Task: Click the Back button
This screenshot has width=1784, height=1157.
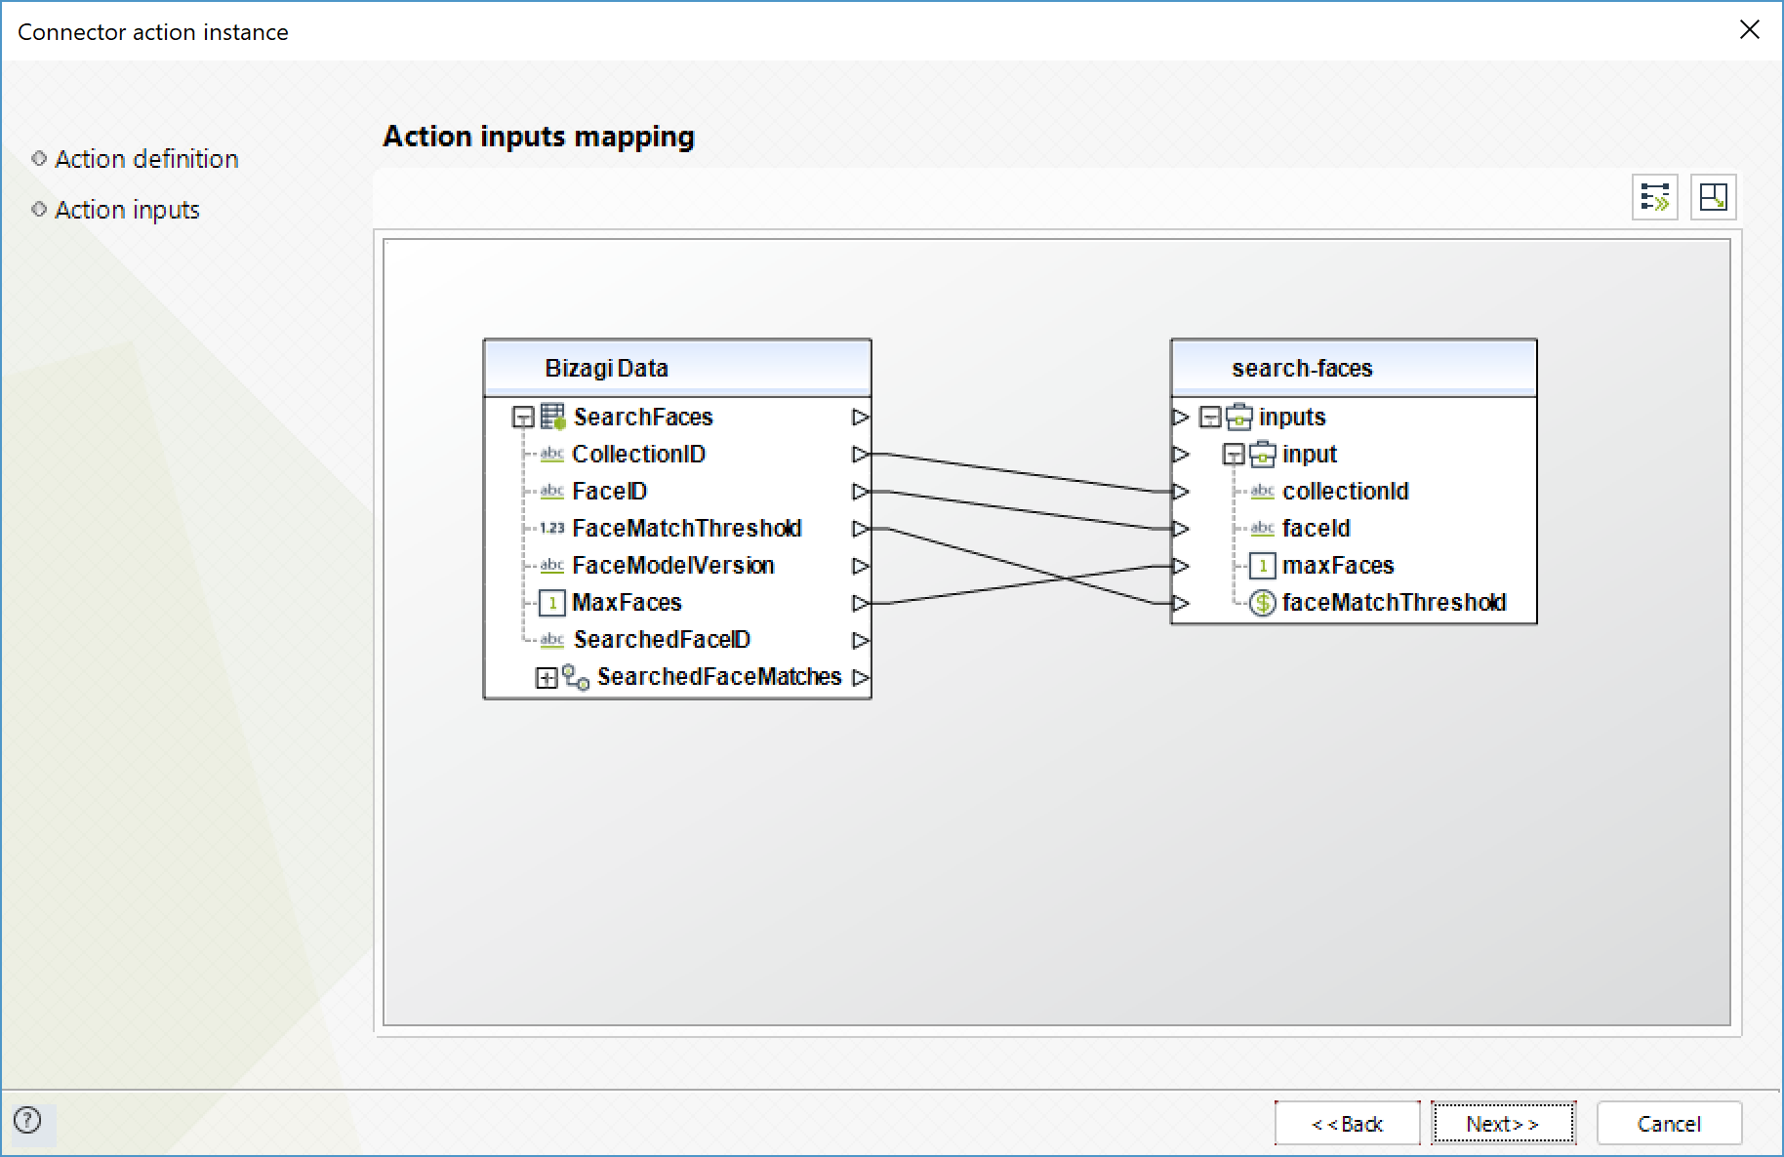Action: coord(1347,1124)
